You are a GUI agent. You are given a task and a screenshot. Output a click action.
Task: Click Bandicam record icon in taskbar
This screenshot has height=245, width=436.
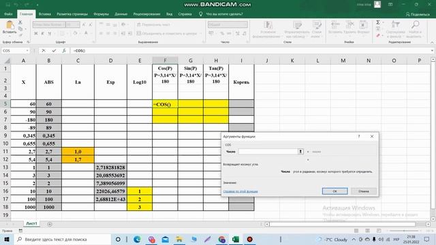pyautogui.click(x=250, y=239)
